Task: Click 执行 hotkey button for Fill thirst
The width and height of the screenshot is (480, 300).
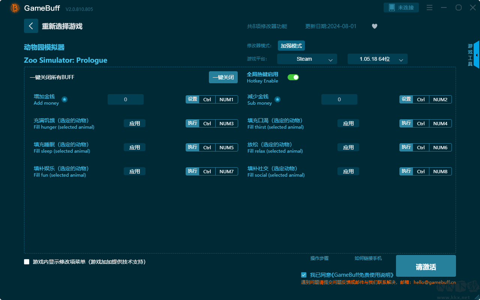Action: click(x=406, y=123)
